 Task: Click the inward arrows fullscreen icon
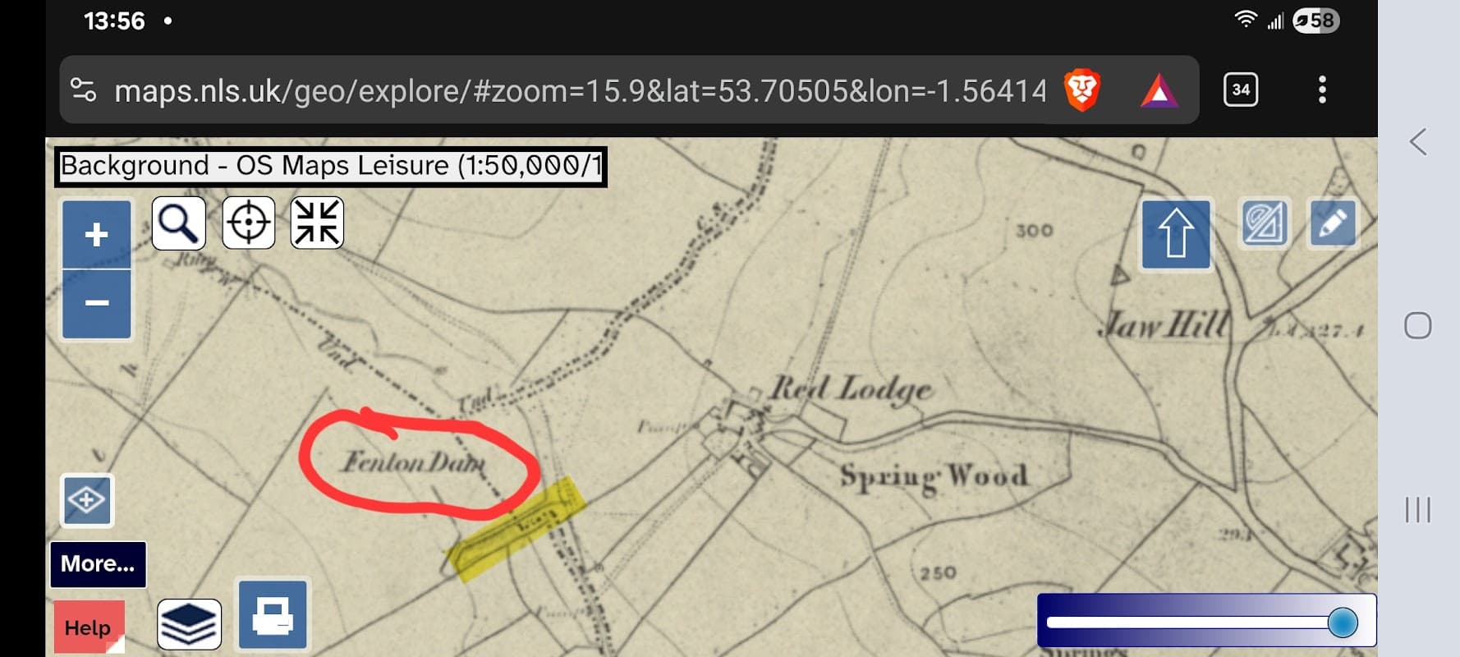point(317,223)
